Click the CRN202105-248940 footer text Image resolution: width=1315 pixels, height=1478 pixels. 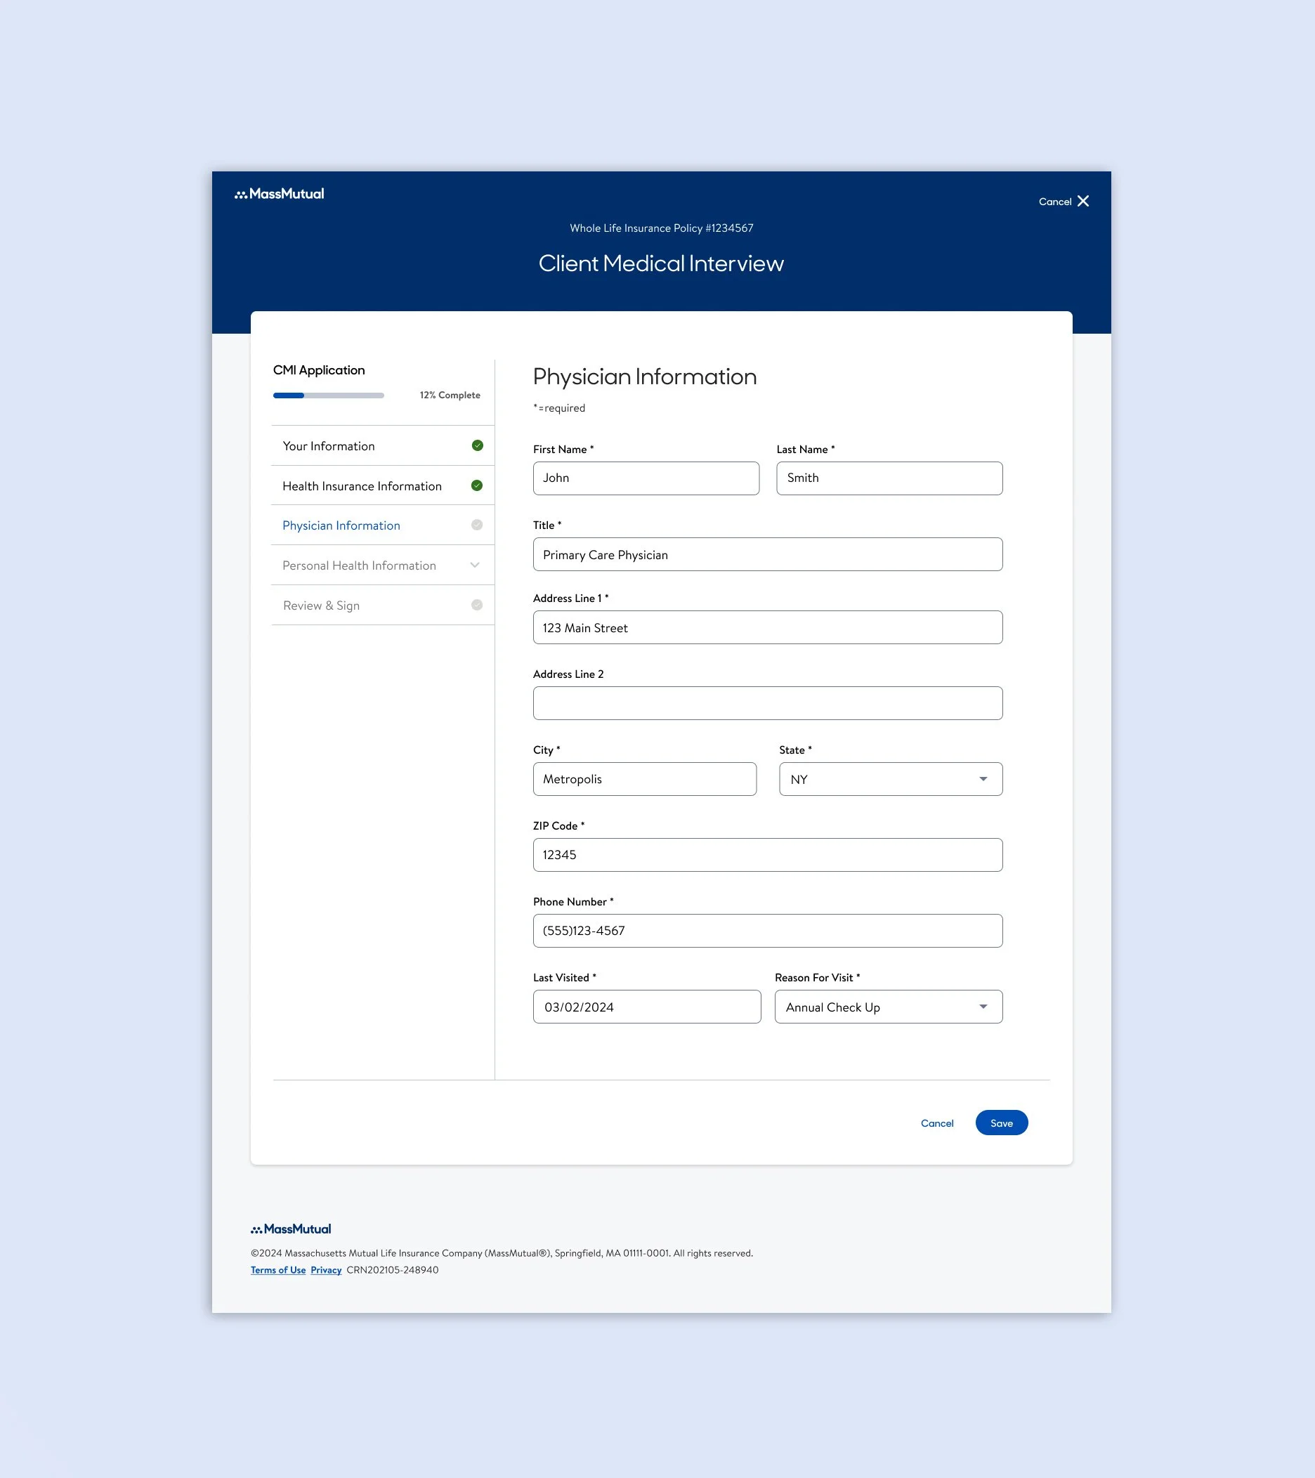393,1270
